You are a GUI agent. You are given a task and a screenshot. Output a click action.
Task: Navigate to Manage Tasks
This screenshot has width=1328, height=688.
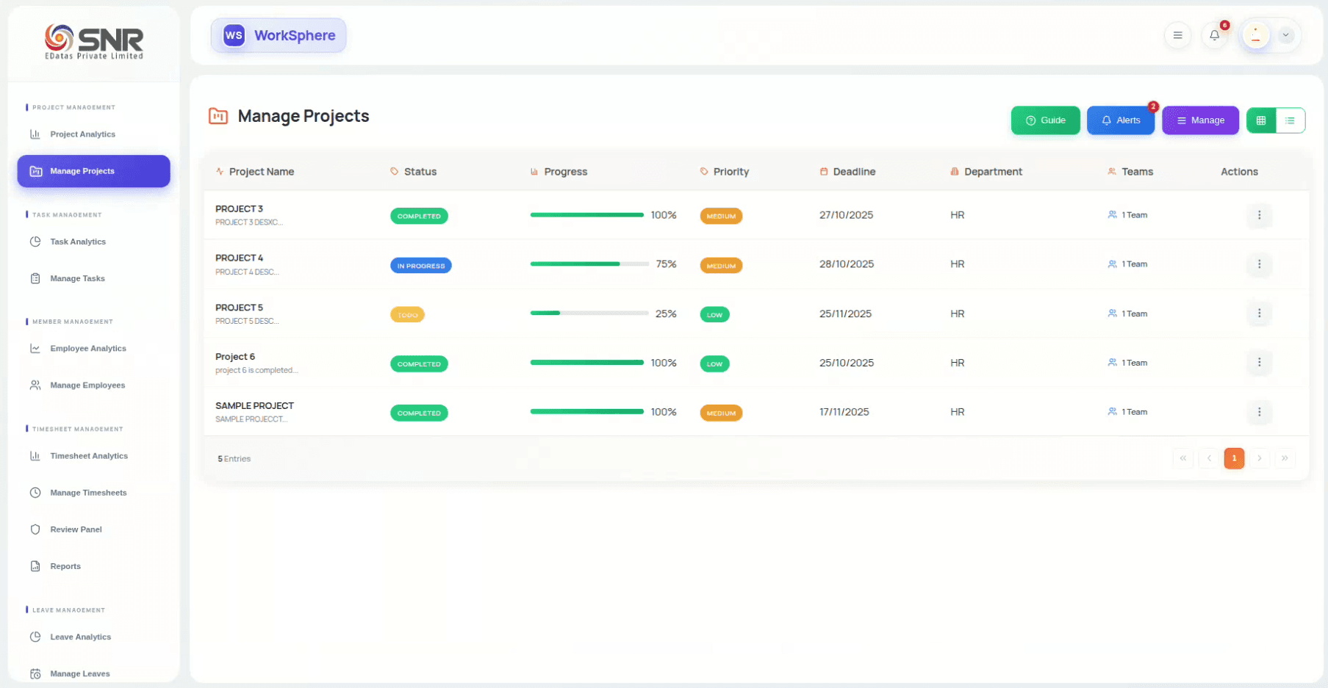tap(77, 278)
